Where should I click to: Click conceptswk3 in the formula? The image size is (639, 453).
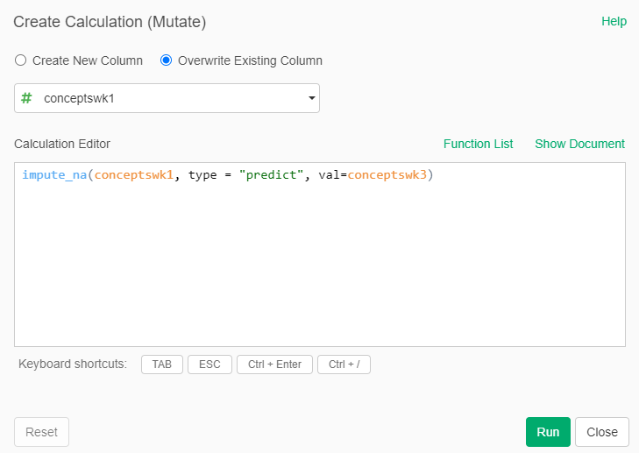pyautogui.click(x=386, y=175)
